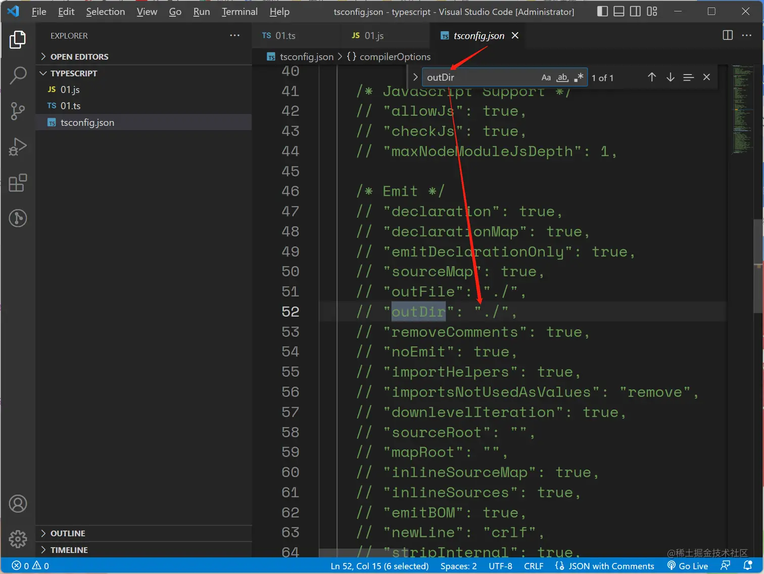The width and height of the screenshot is (764, 574).
Task: Expand the Outline section
Action: tap(144, 533)
